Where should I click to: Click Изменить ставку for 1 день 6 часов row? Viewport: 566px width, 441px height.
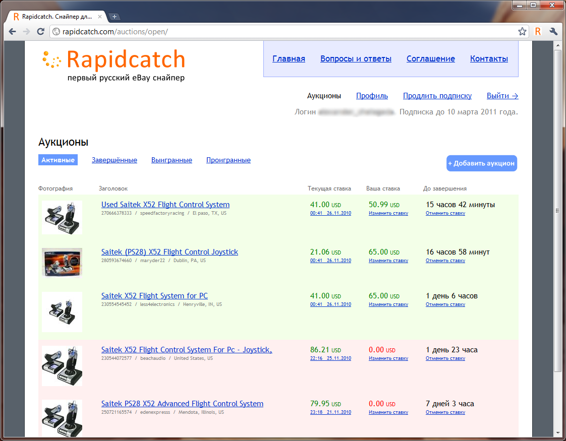(x=388, y=305)
